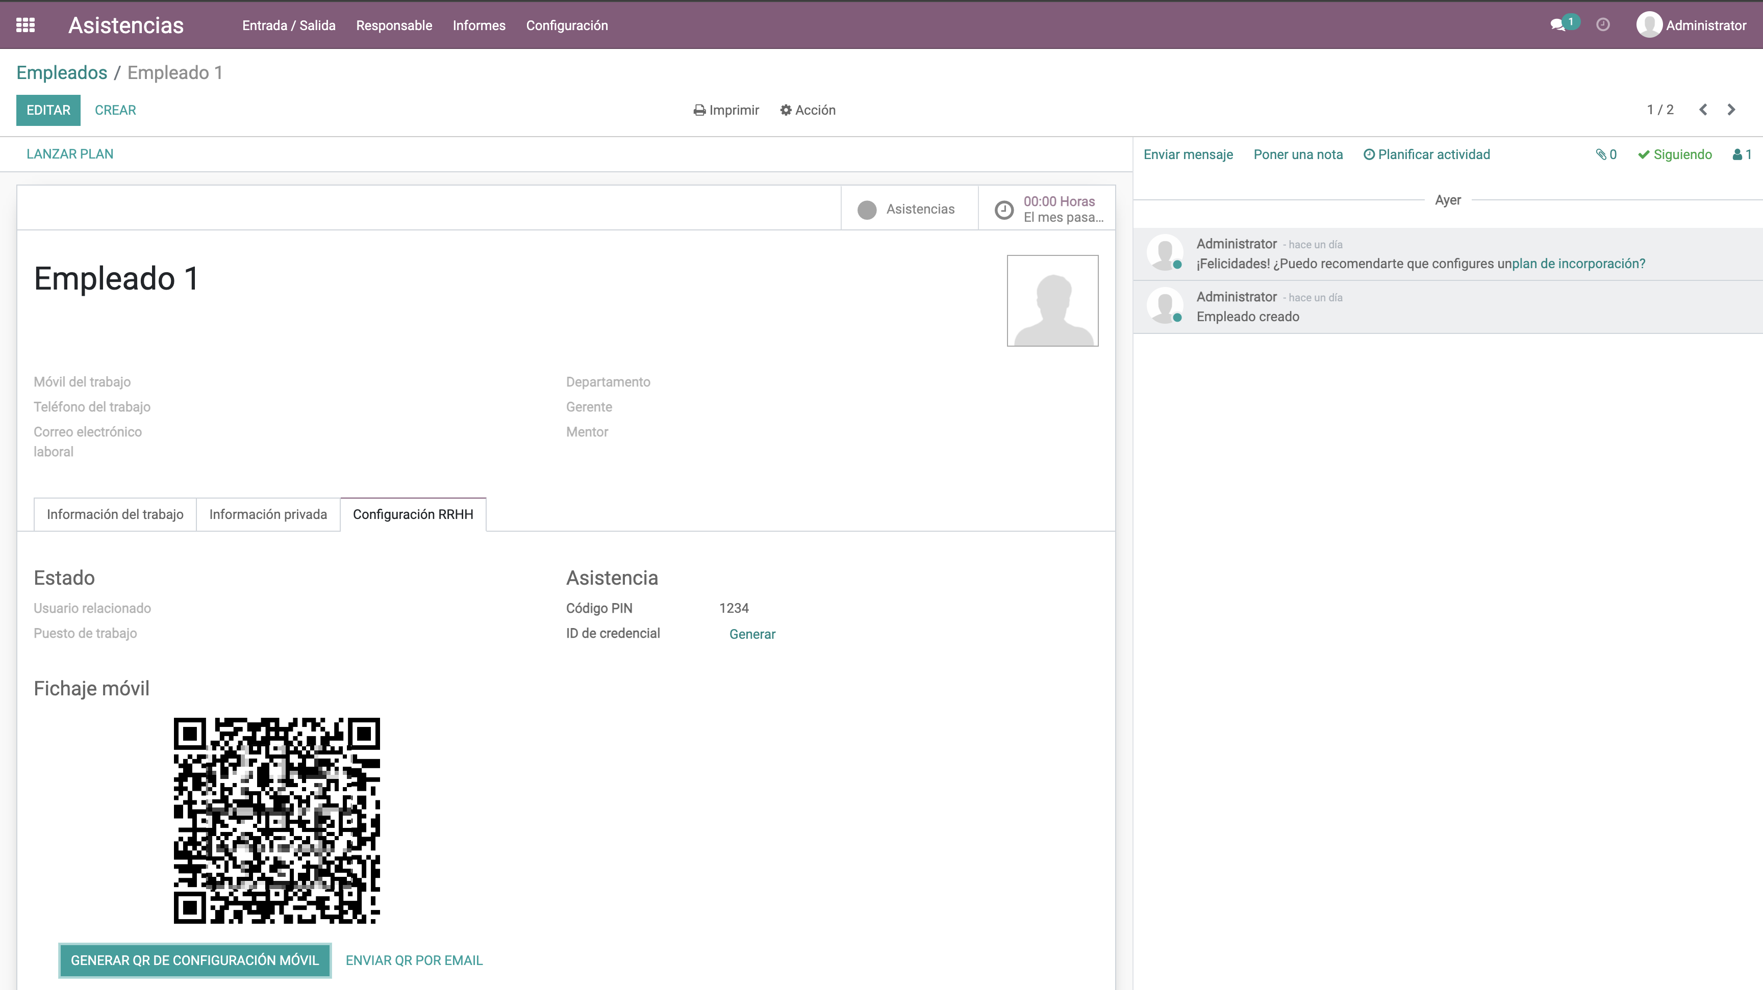Click the CREAR button

116,110
